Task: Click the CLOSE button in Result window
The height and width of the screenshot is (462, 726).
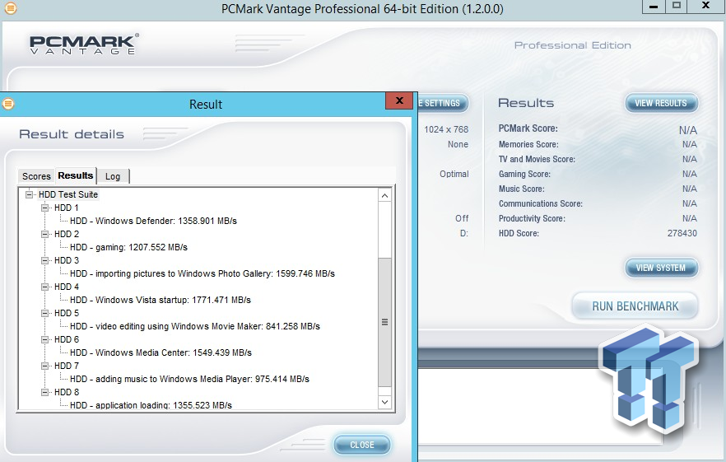Action: [x=362, y=445]
